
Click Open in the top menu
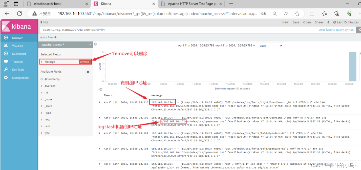coord(307,22)
